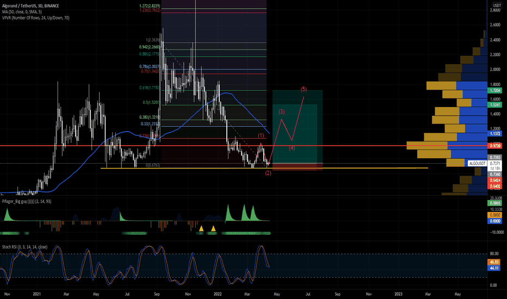507x299 pixels.
Task: Click the orange 46.83 Stoch RSI value
Action: (x=494, y=262)
